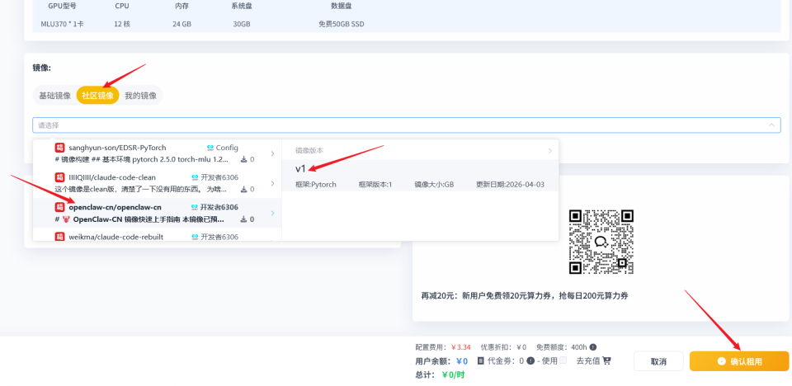The image size is (792, 386).
Task: Click the 框架版本:1 label
Action: pos(375,185)
